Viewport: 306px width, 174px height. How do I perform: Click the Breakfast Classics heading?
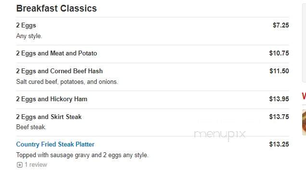tap(56, 8)
